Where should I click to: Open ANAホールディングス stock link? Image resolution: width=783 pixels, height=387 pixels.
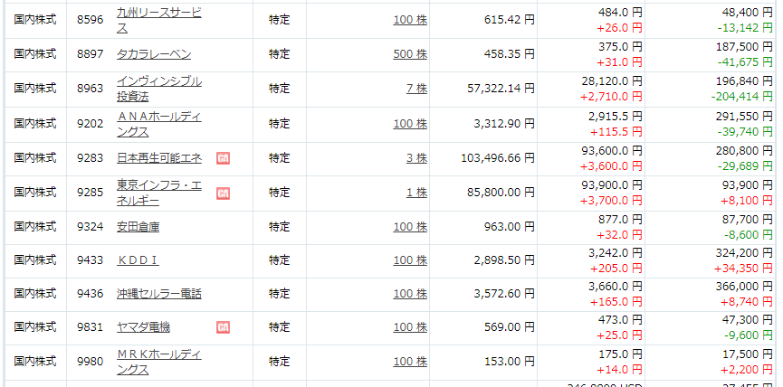(x=158, y=124)
